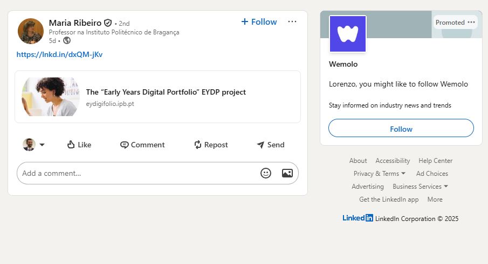Like Maria Ribeiro's post
488x264 pixels.
click(x=79, y=145)
